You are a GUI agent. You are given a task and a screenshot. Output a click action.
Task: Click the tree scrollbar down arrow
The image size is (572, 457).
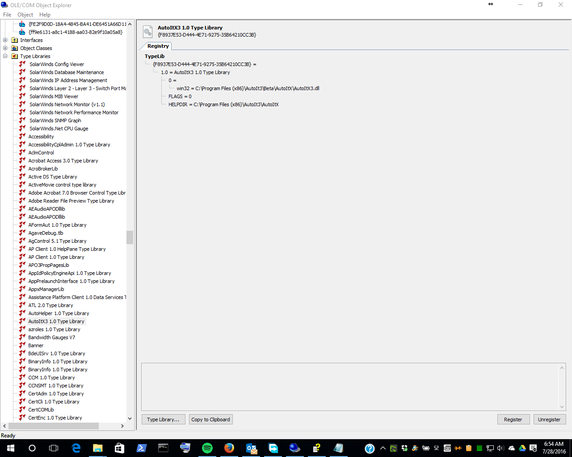(x=130, y=419)
